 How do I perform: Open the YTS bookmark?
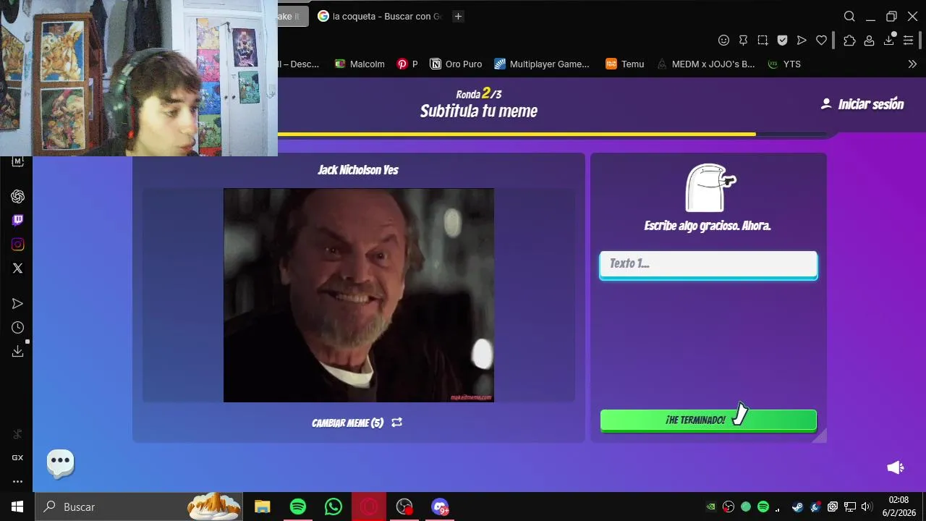coord(784,64)
